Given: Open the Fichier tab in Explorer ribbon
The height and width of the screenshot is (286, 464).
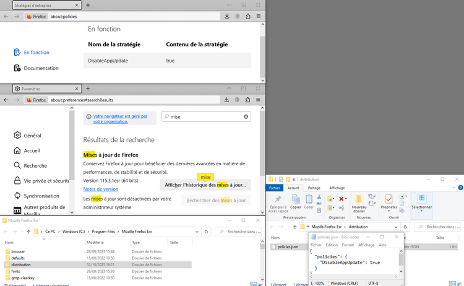Looking at the screenshot, I should (x=274, y=188).
